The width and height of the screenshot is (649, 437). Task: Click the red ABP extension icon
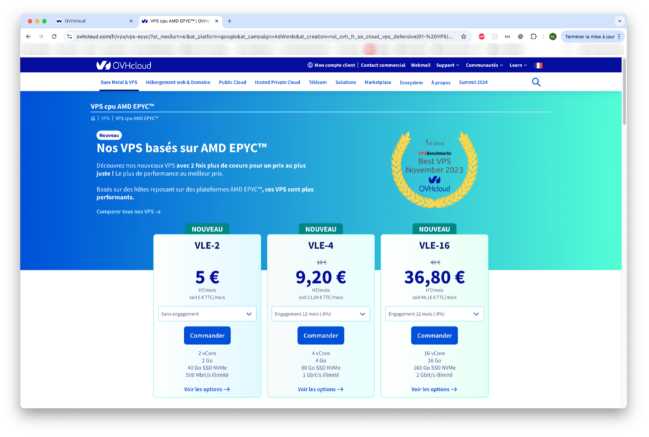tap(482, 36)
